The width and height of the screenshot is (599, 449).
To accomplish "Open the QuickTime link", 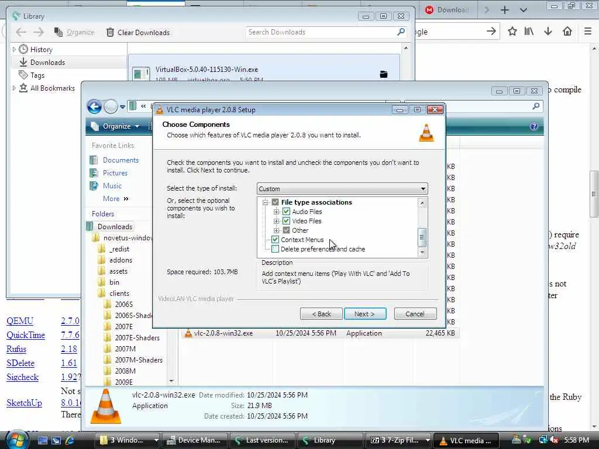I will pos(26,335).
